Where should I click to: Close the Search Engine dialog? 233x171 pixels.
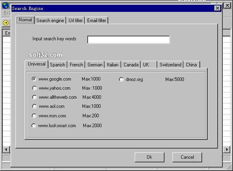218,8
